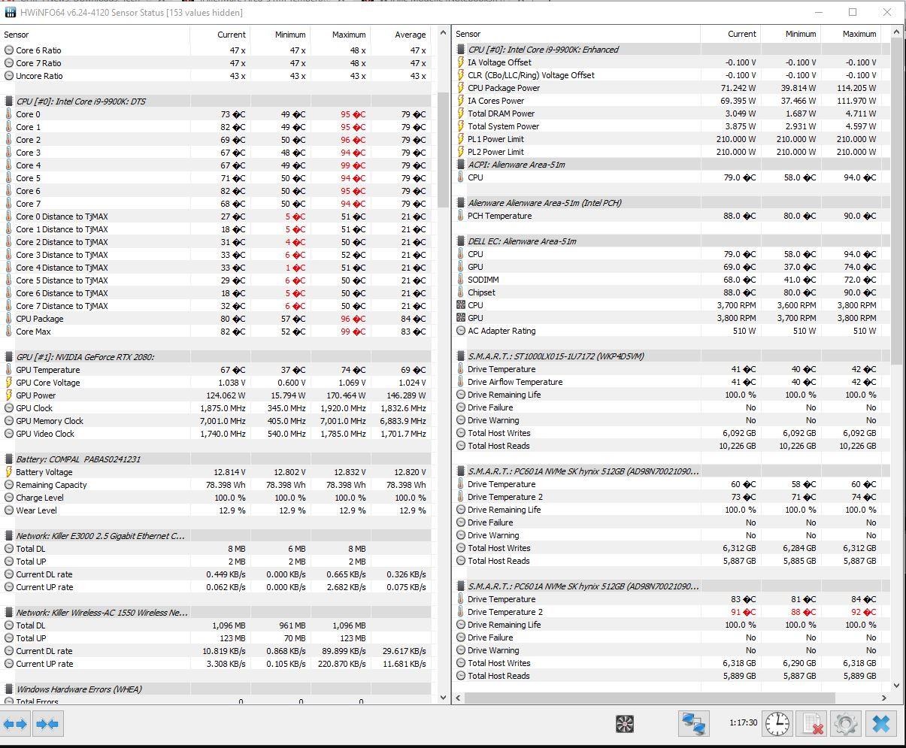The image size is (906, 748).
Task: Open the fan control icon
Action: (624, 724)
